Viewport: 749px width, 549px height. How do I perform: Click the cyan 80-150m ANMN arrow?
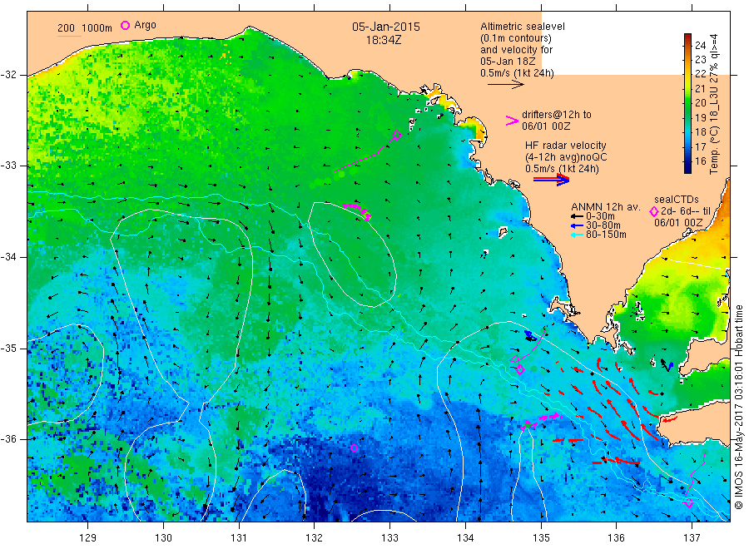(x=577, y=235)
